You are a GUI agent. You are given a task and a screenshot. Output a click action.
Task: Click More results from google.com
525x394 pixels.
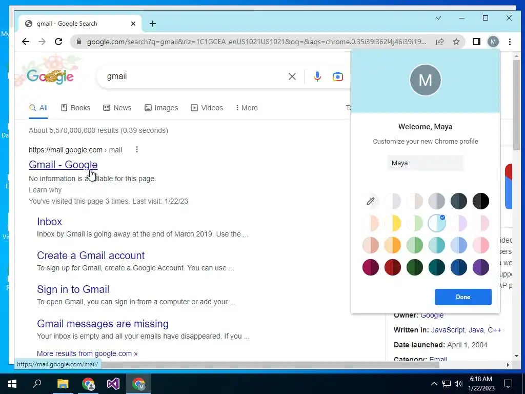pyautogui.click(x=87, y=353)
